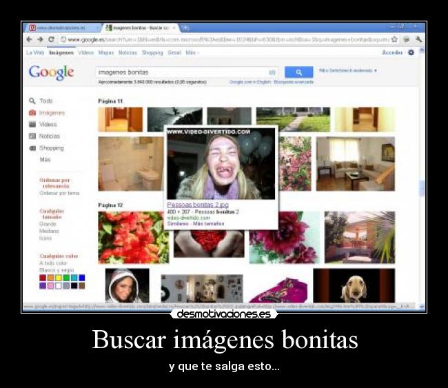Open Shopping in the top navigation bar
448x388 pixels.
tap(152, 52)
